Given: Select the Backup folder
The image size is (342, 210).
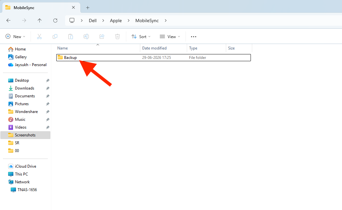Looking at the screenshot, I should pos(154,58).
